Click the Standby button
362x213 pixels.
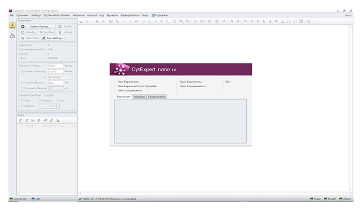point(28,32)
